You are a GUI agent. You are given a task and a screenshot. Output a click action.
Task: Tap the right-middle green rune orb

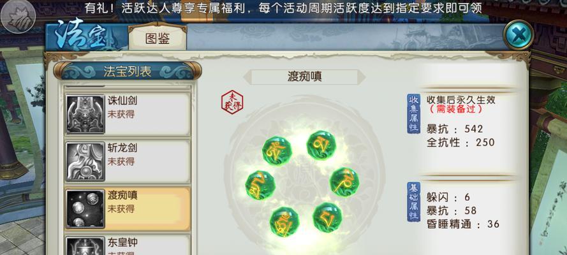344,182
